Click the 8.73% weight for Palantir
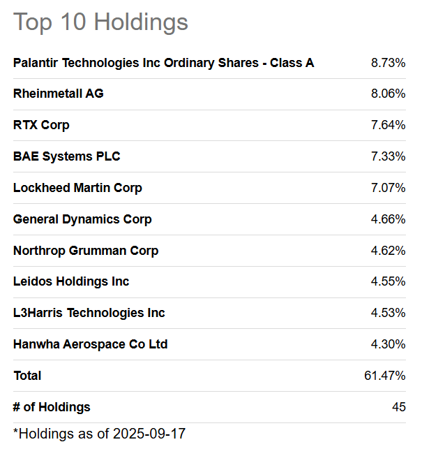This screenshot has height=449, width=422. tap(388, 63)
